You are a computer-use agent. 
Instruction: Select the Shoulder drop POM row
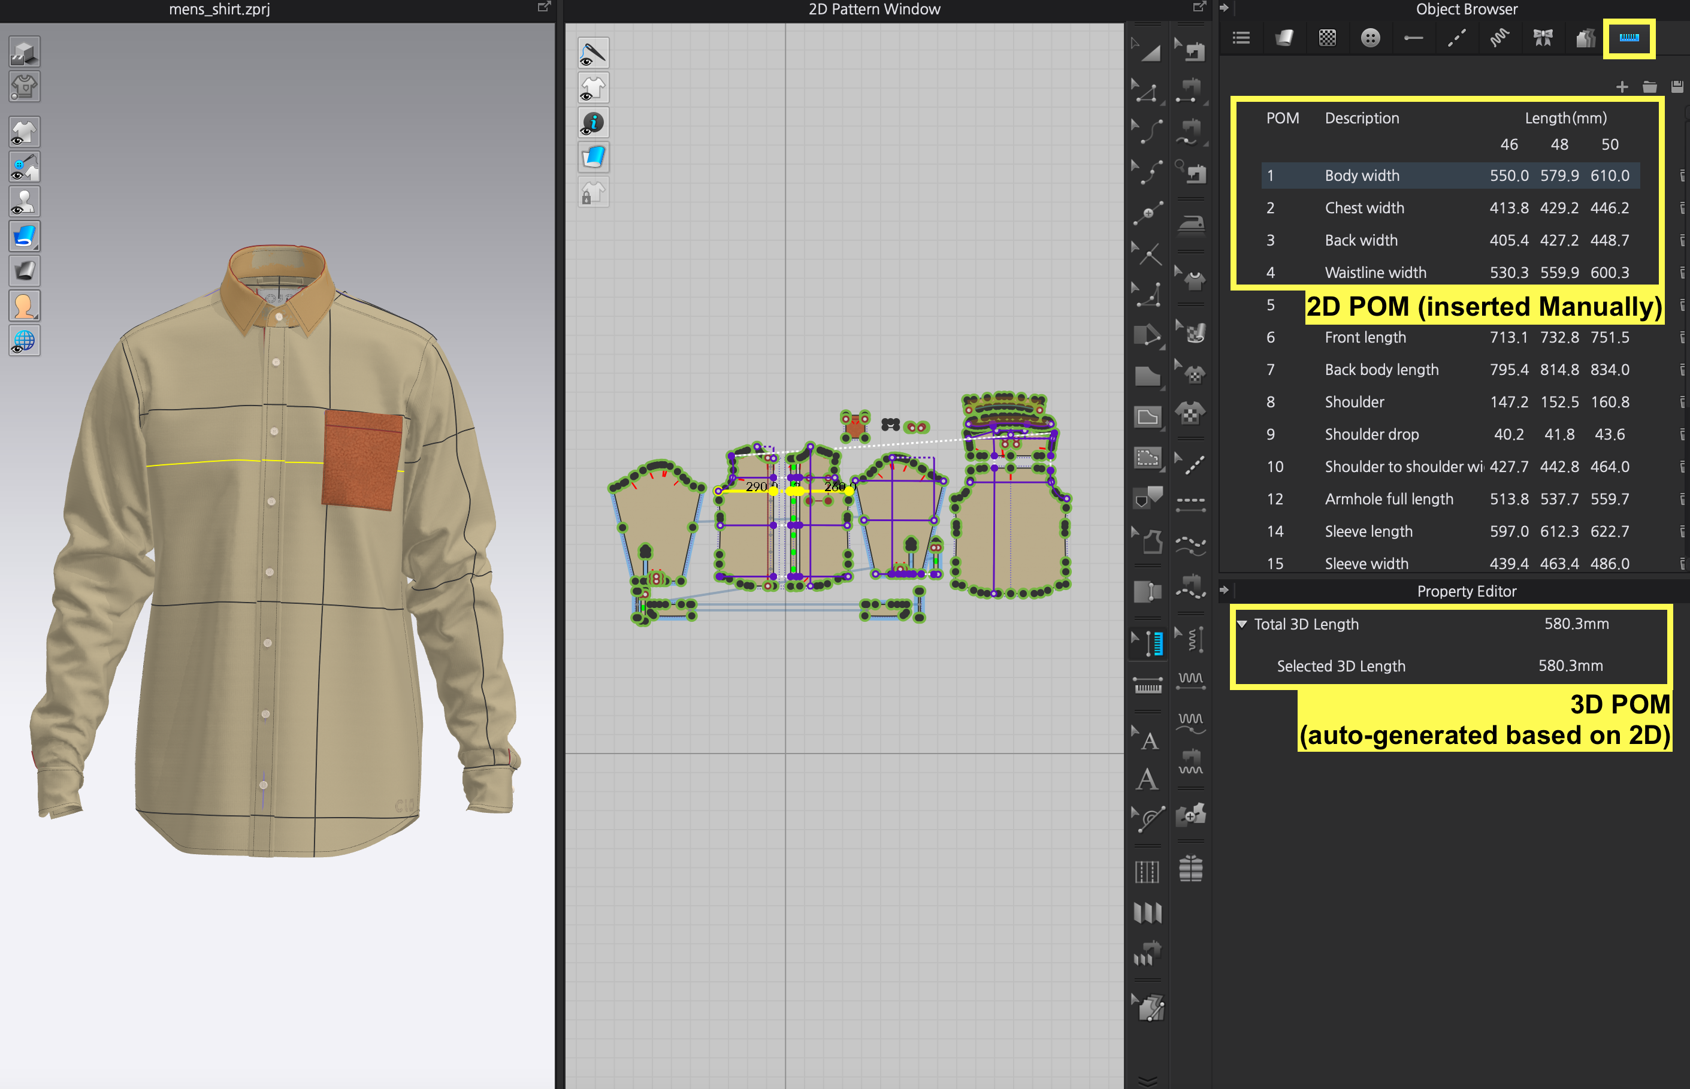1450,434
